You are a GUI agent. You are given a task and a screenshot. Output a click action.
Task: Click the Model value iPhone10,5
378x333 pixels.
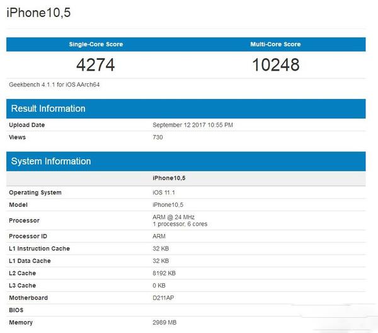(168, 205)
